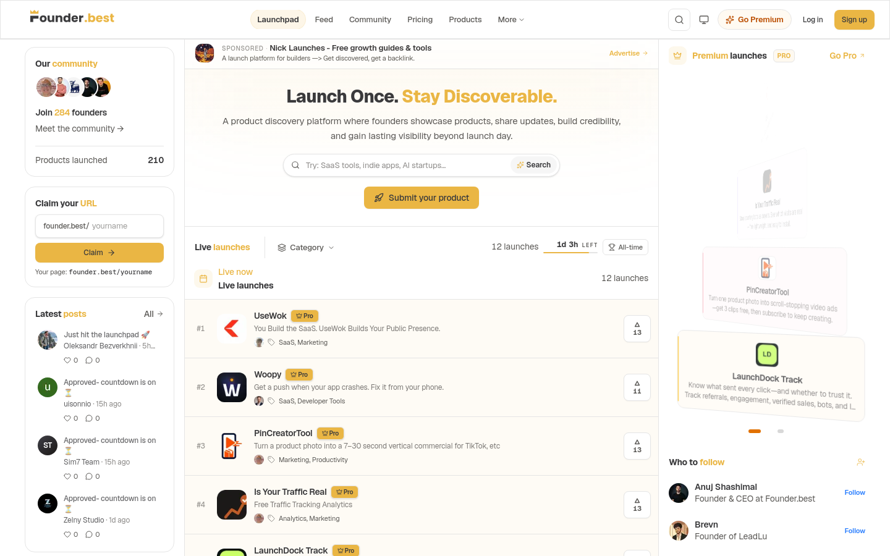Upvote Is Your Traffic Real
The image size is (890, 556).
pyautogui.click(x=637, y=505)
